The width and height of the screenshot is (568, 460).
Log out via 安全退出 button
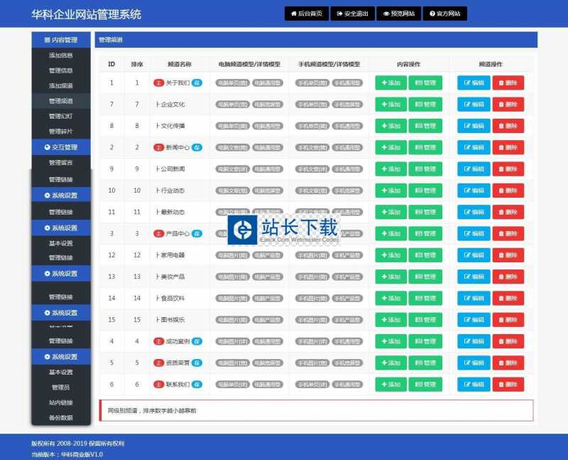[352, 14]
